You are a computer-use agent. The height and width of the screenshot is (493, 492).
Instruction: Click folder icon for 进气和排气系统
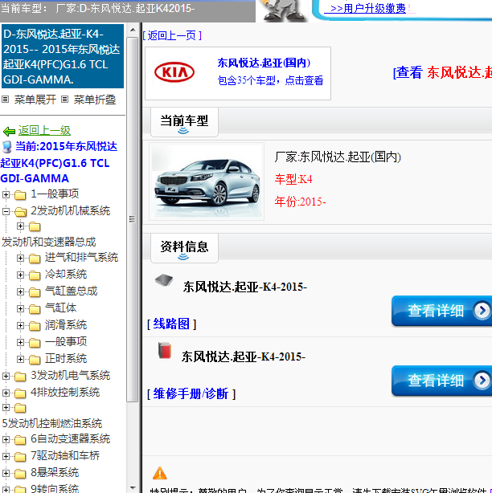(35, 259)
